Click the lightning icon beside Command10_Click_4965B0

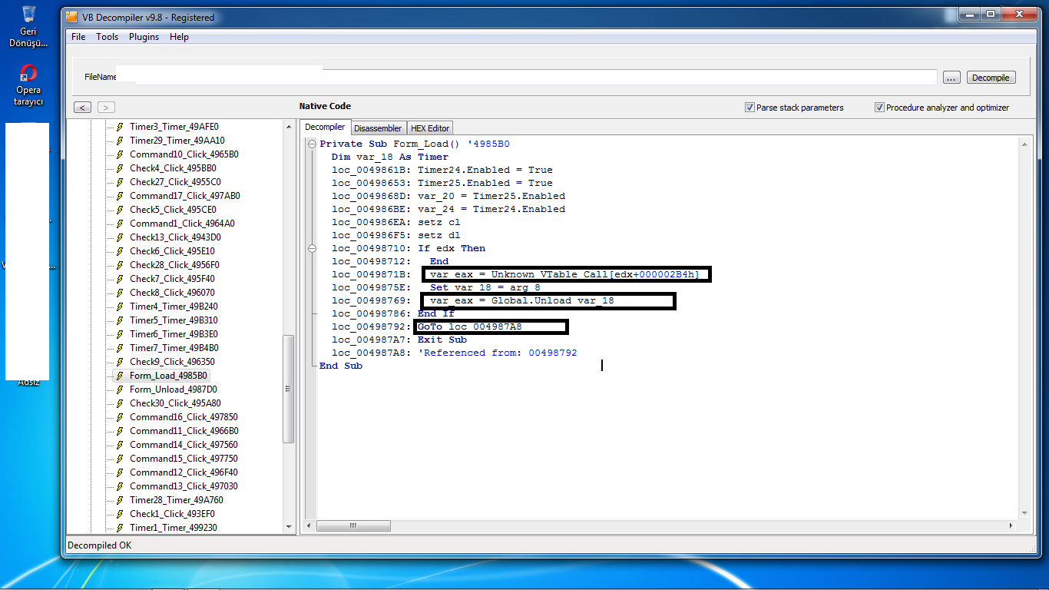pos(120,154)
